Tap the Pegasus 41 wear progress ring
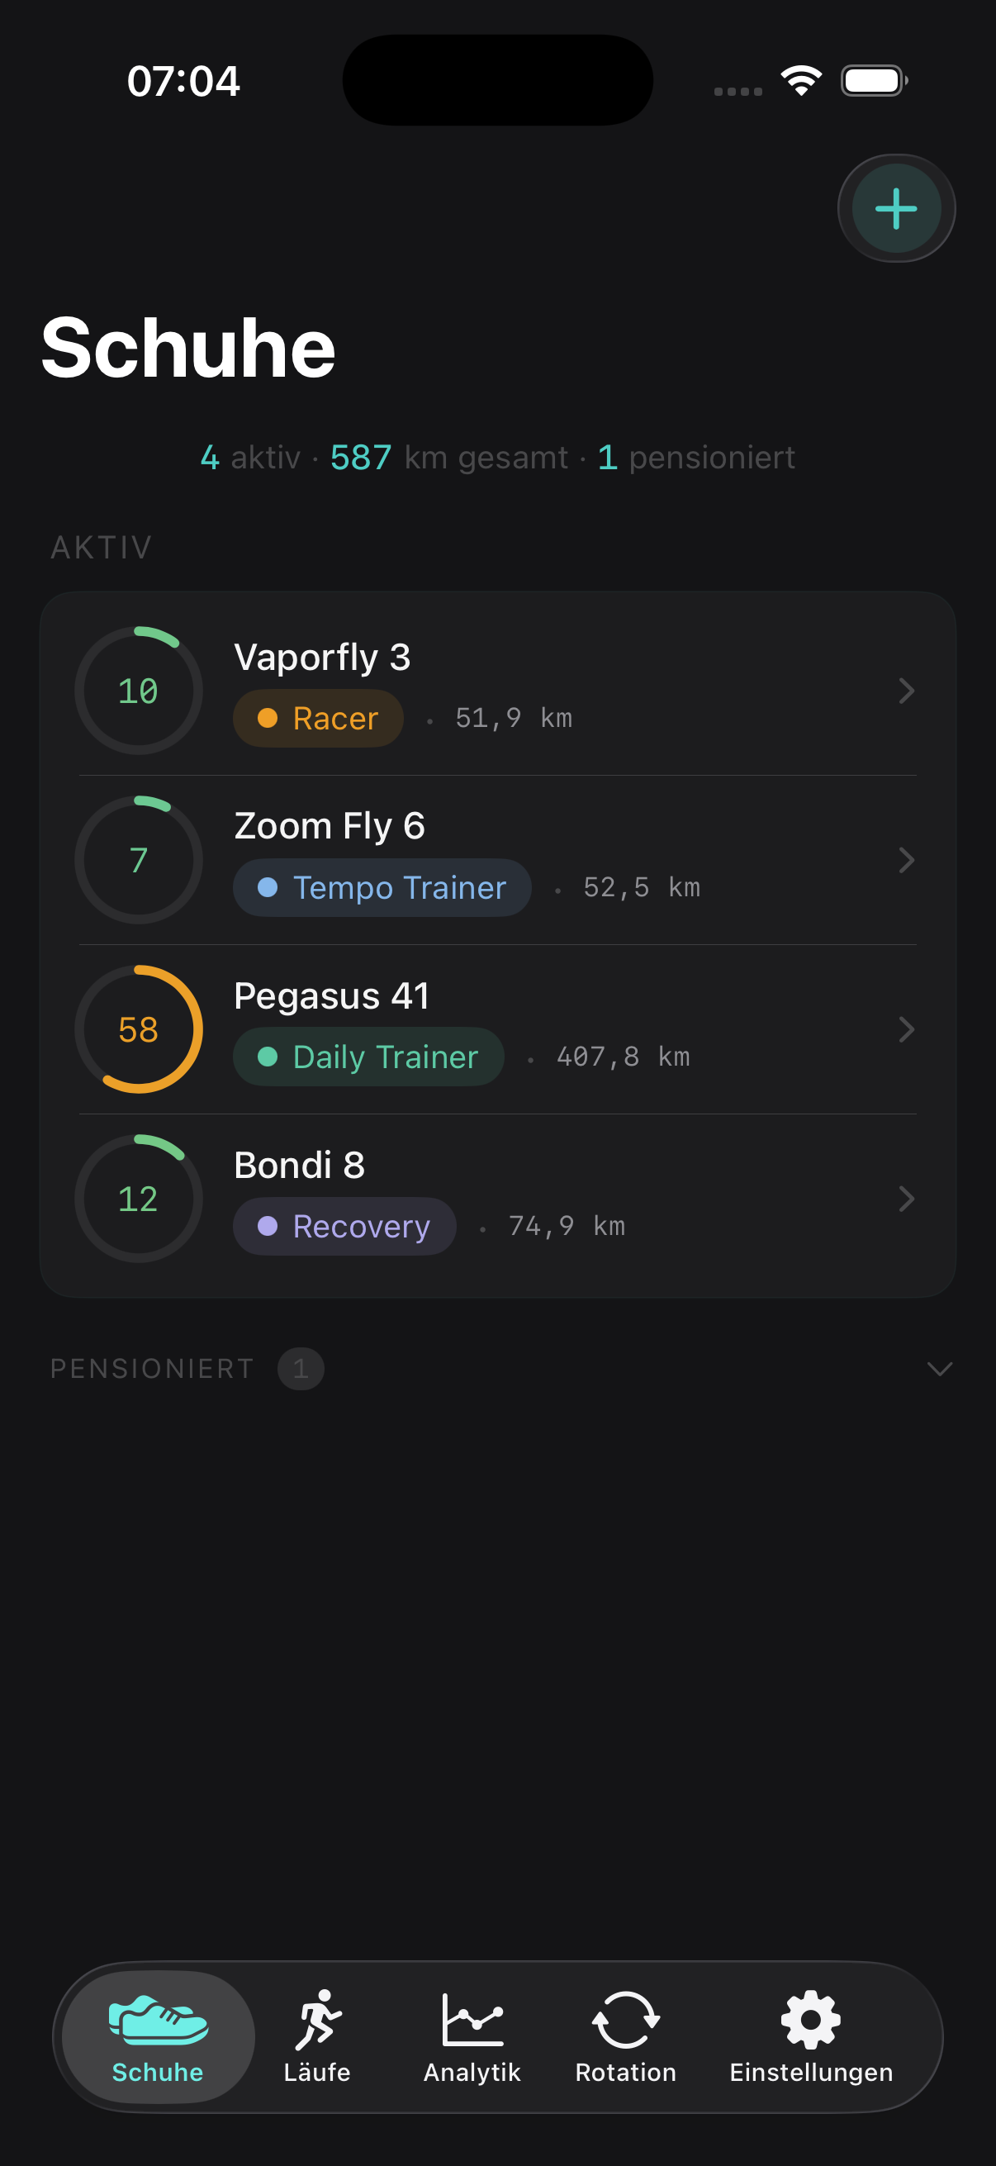The height and width of the screenshot is (2166, 996). [139, 1029]
